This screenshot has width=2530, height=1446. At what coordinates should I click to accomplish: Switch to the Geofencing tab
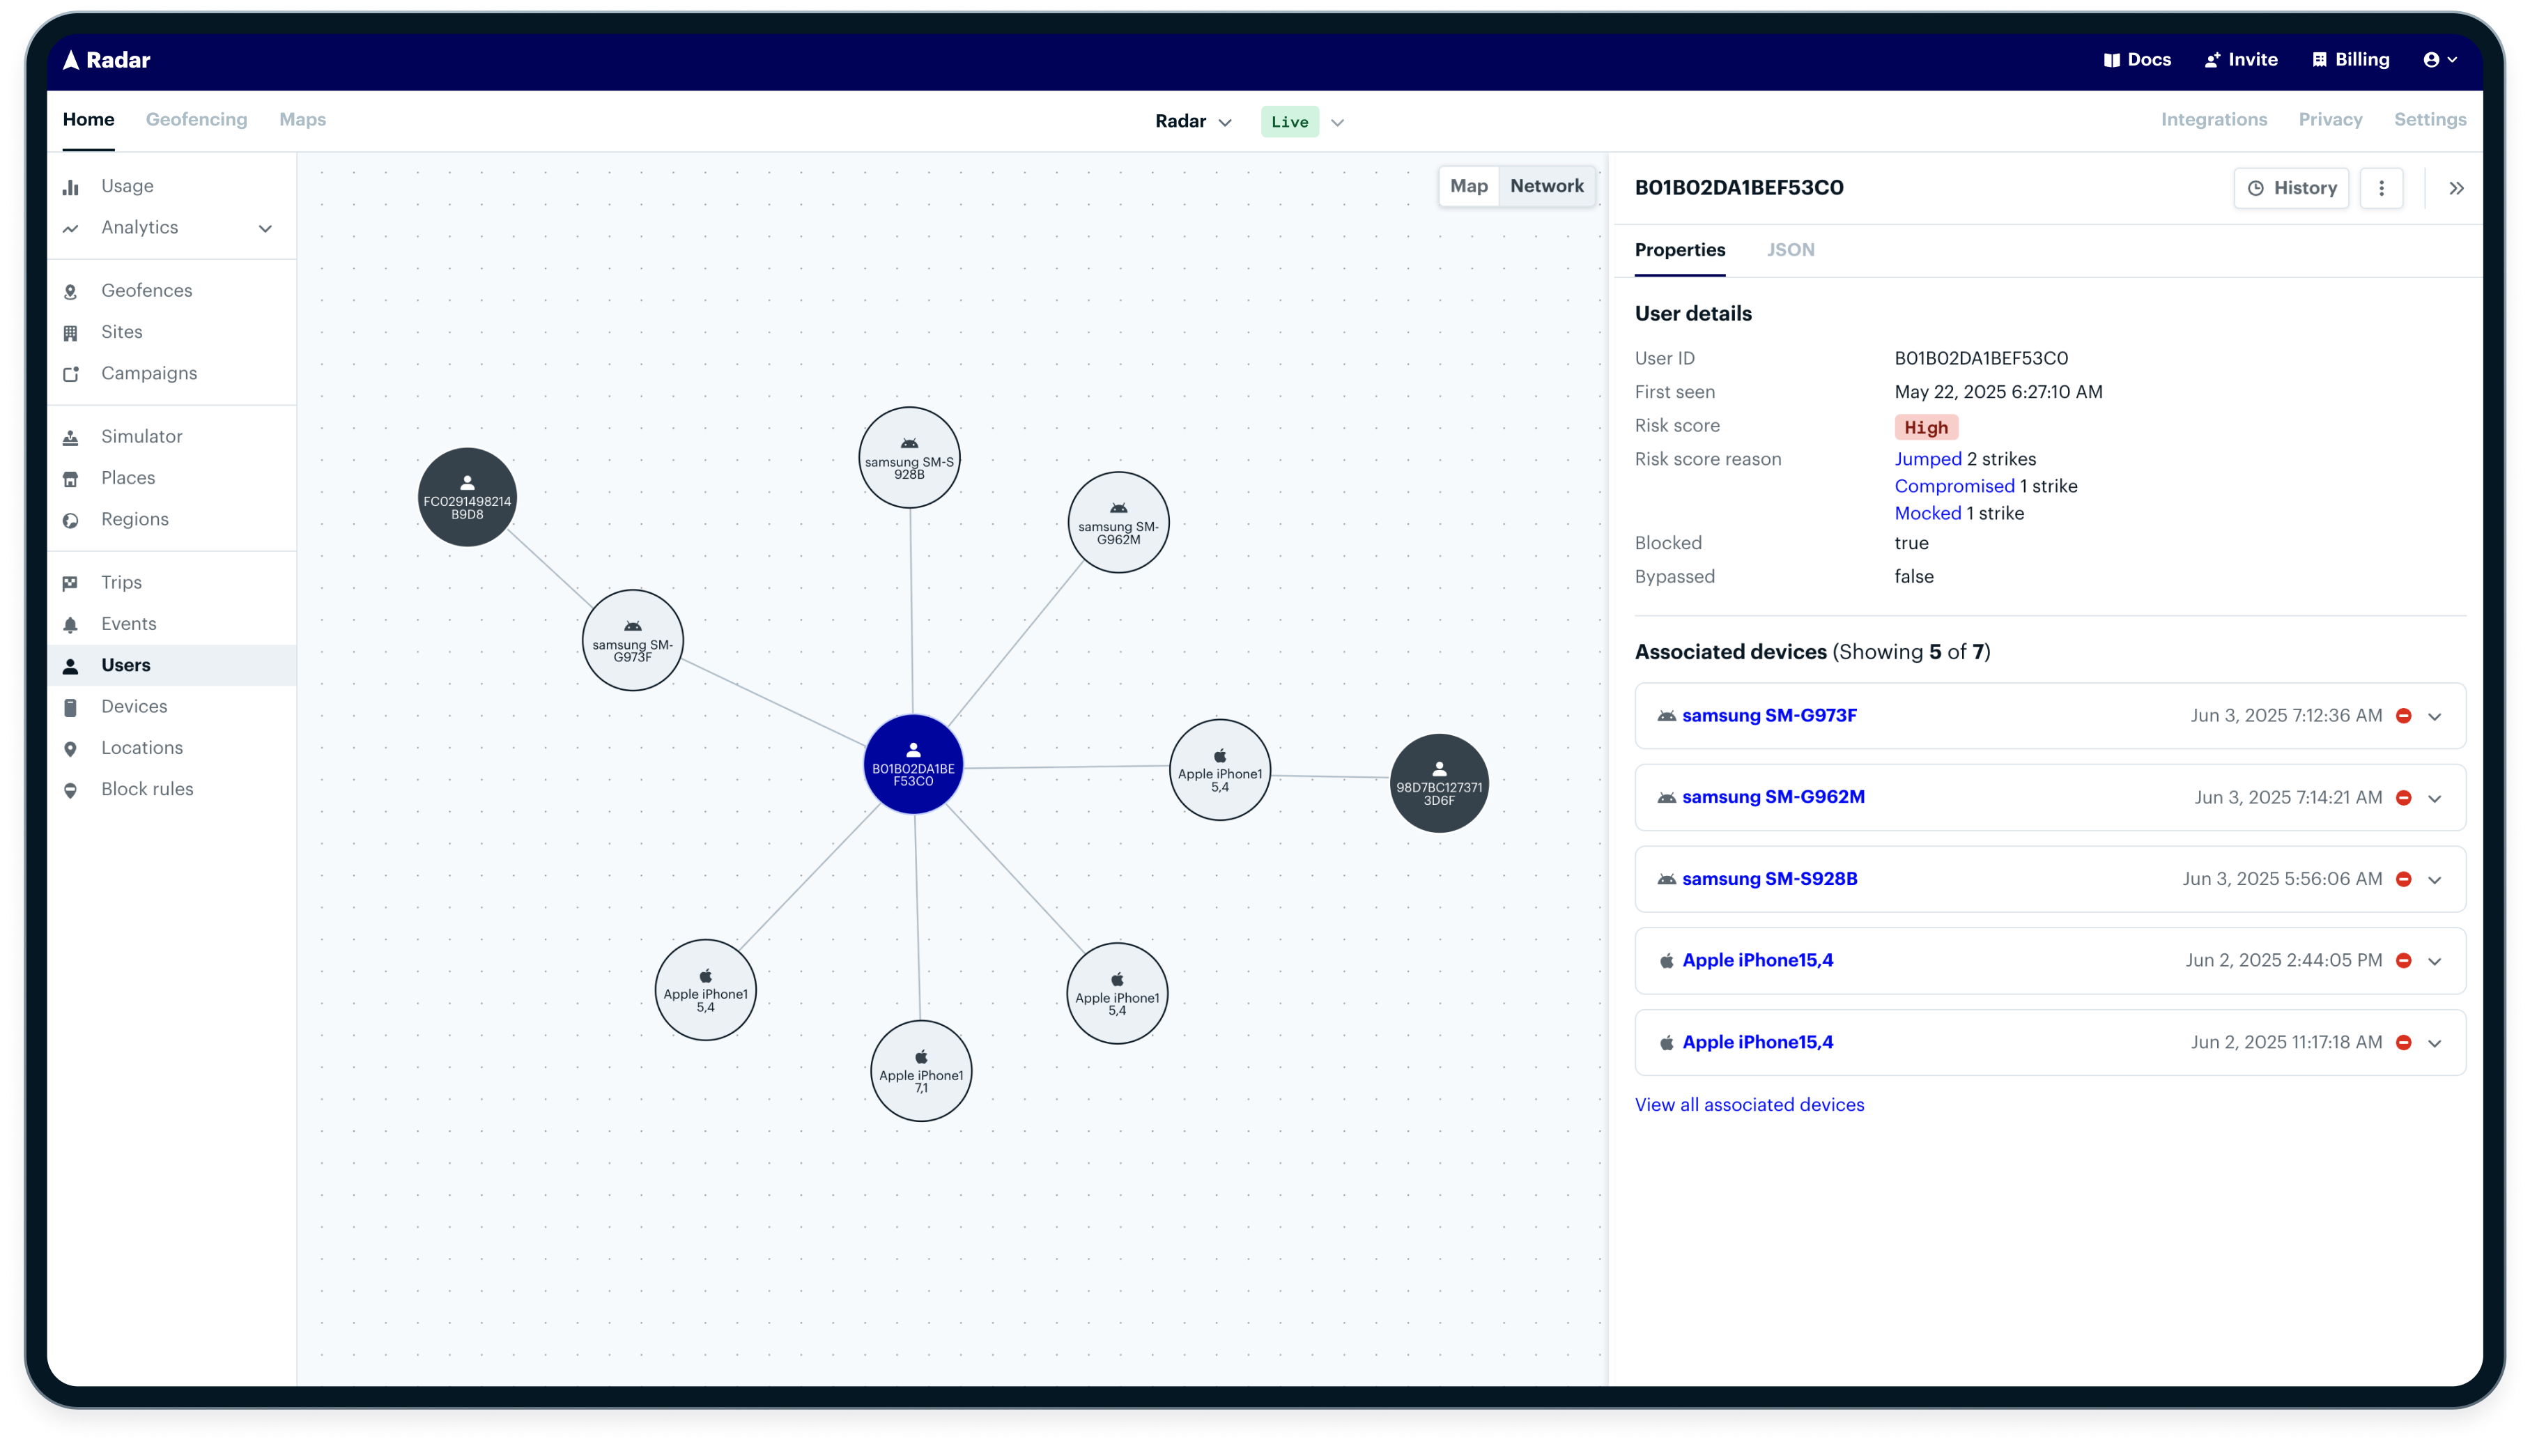pos(196,119)
